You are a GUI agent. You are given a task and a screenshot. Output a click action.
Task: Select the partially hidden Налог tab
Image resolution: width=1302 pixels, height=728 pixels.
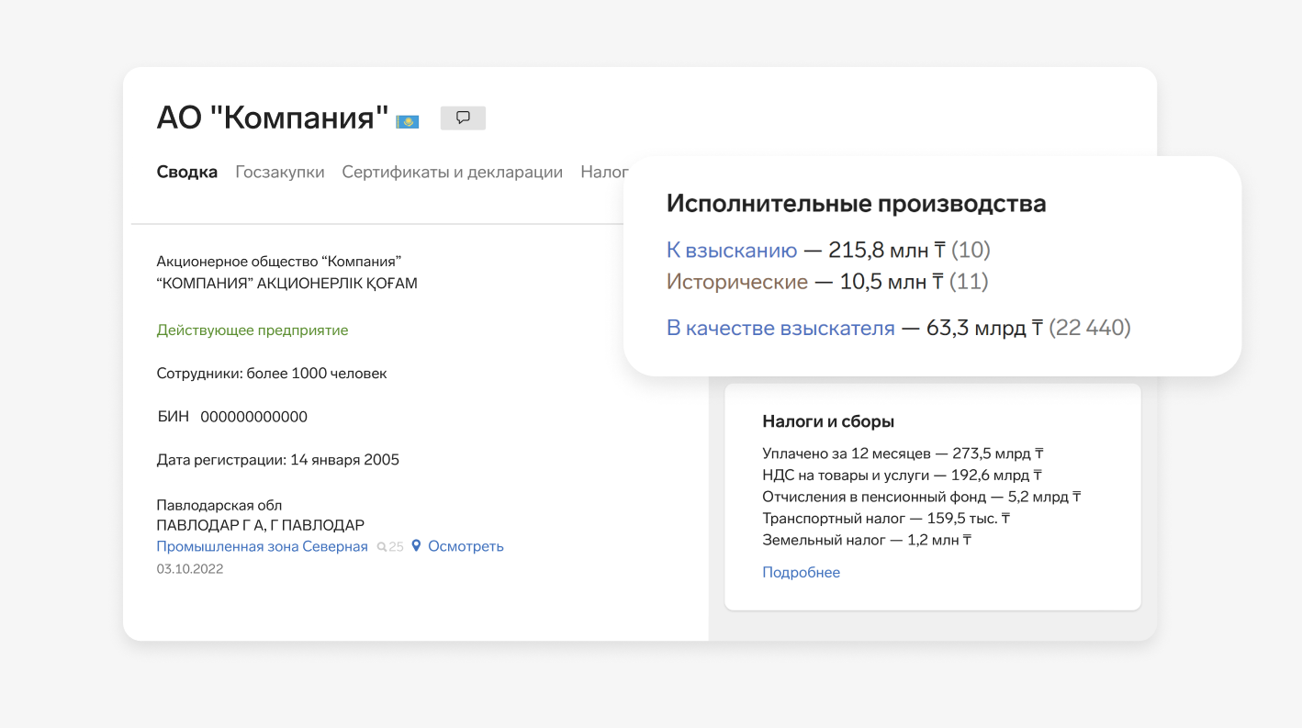603,172
